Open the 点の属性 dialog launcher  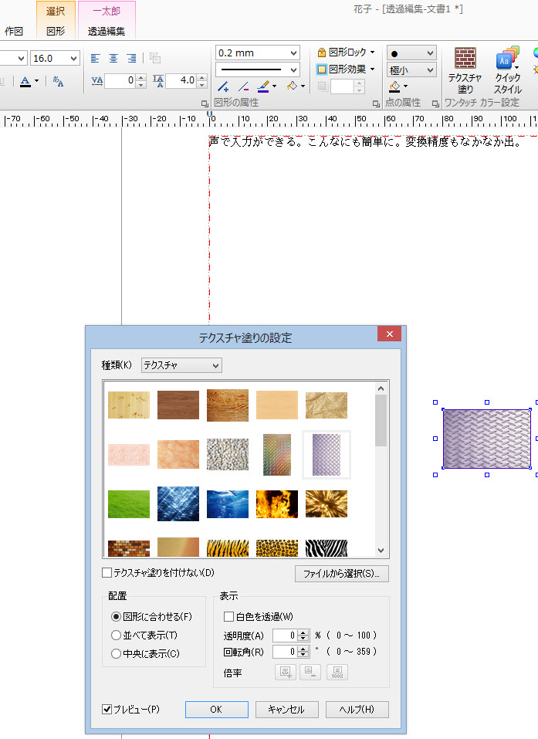coord(435,103)
